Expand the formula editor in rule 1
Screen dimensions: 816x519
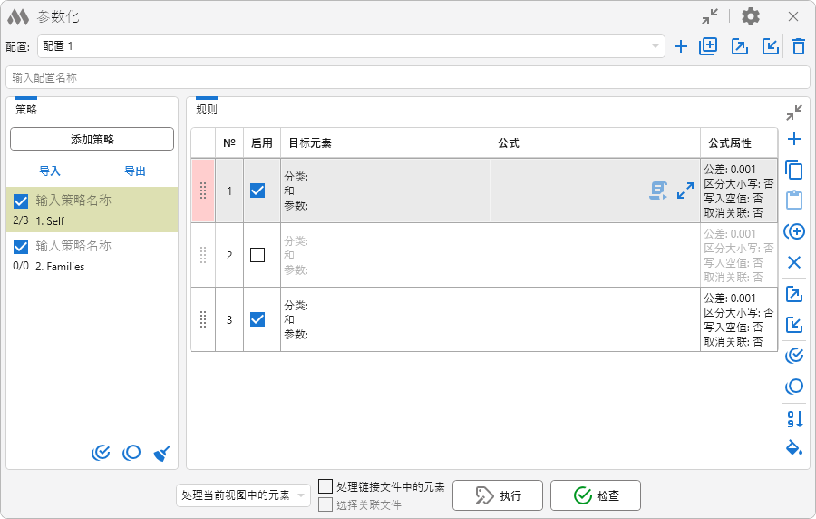pyautogui.click(x=685, y=191)
